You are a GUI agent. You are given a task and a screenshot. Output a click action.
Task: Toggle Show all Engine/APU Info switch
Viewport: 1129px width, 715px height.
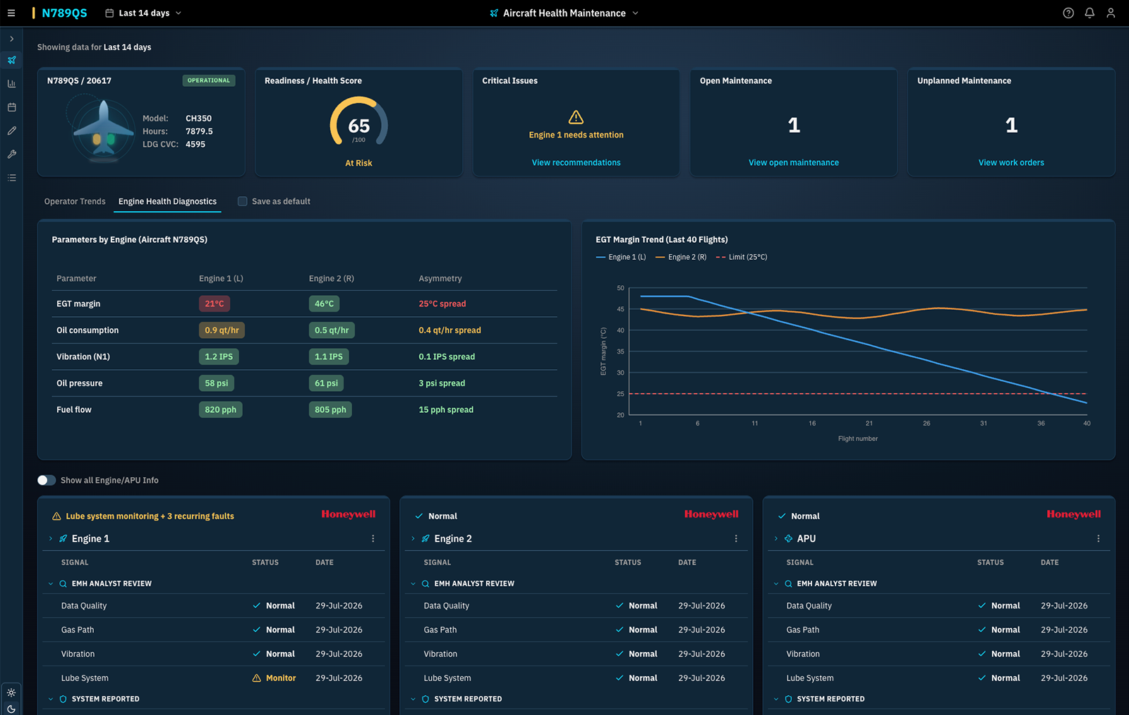47,480
